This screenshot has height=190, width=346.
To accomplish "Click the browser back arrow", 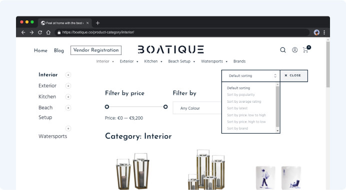I will click(x=23, y=32).
